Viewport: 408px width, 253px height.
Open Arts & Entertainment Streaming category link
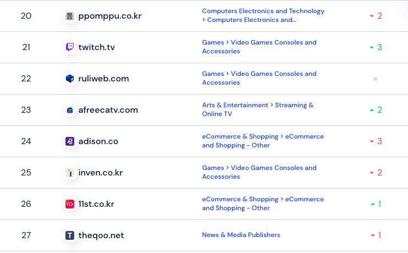tap(258, 109)
